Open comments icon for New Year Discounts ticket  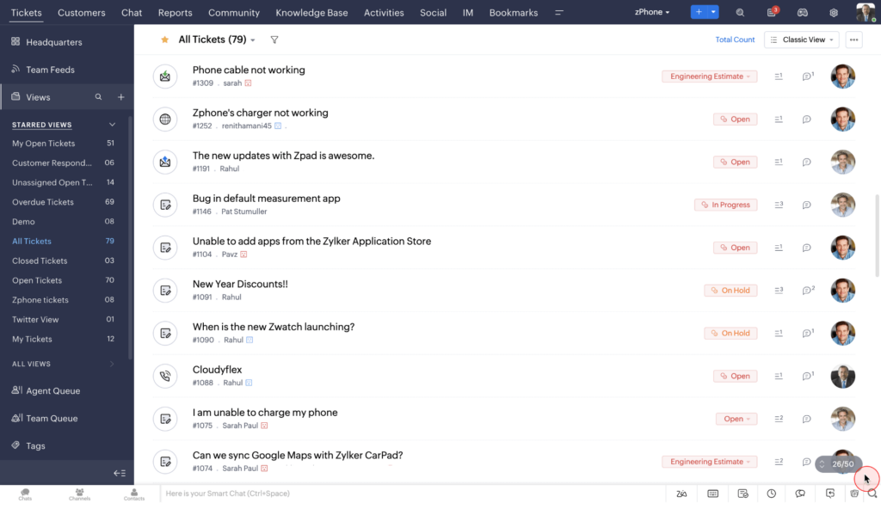pos(808,290)
